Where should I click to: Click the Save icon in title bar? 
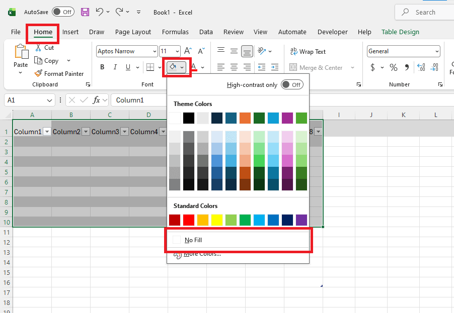tap(85, 12)
